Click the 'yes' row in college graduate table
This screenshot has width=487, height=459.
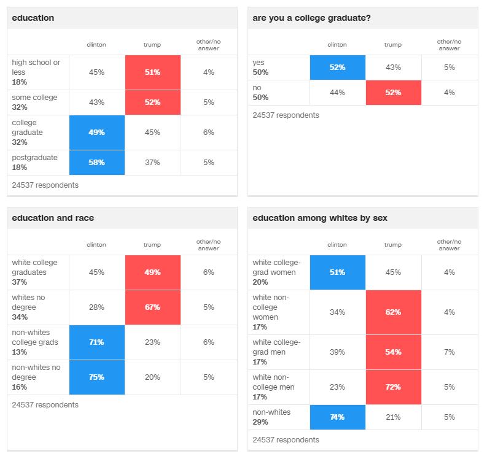(259, 63)
